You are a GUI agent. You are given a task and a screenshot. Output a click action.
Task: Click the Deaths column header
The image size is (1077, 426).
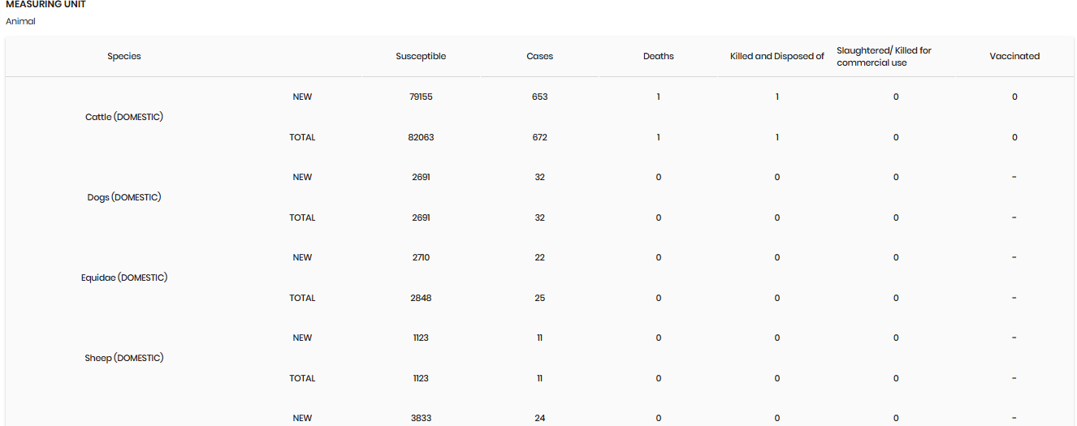659,56
